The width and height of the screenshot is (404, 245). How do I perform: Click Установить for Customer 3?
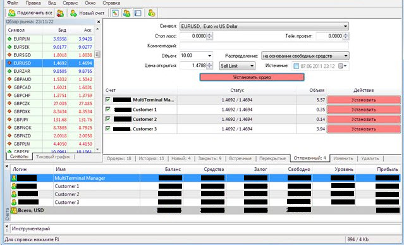[364, 129]
